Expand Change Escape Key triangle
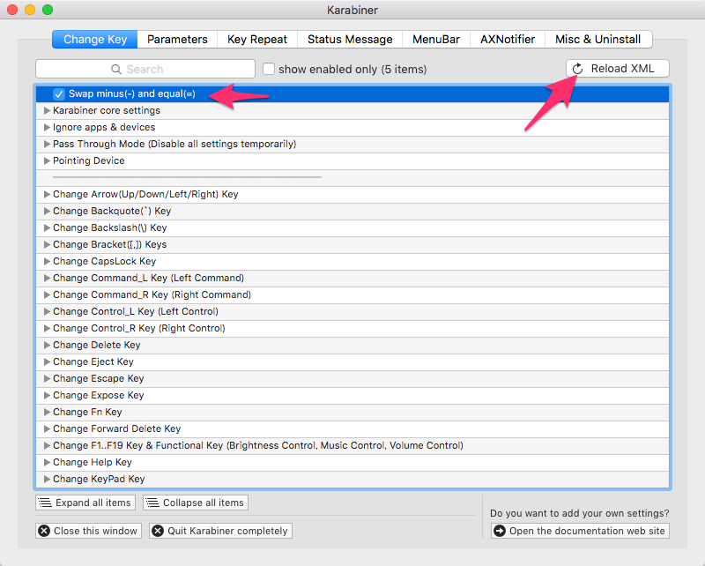705x566 pixels. (47, 378)
